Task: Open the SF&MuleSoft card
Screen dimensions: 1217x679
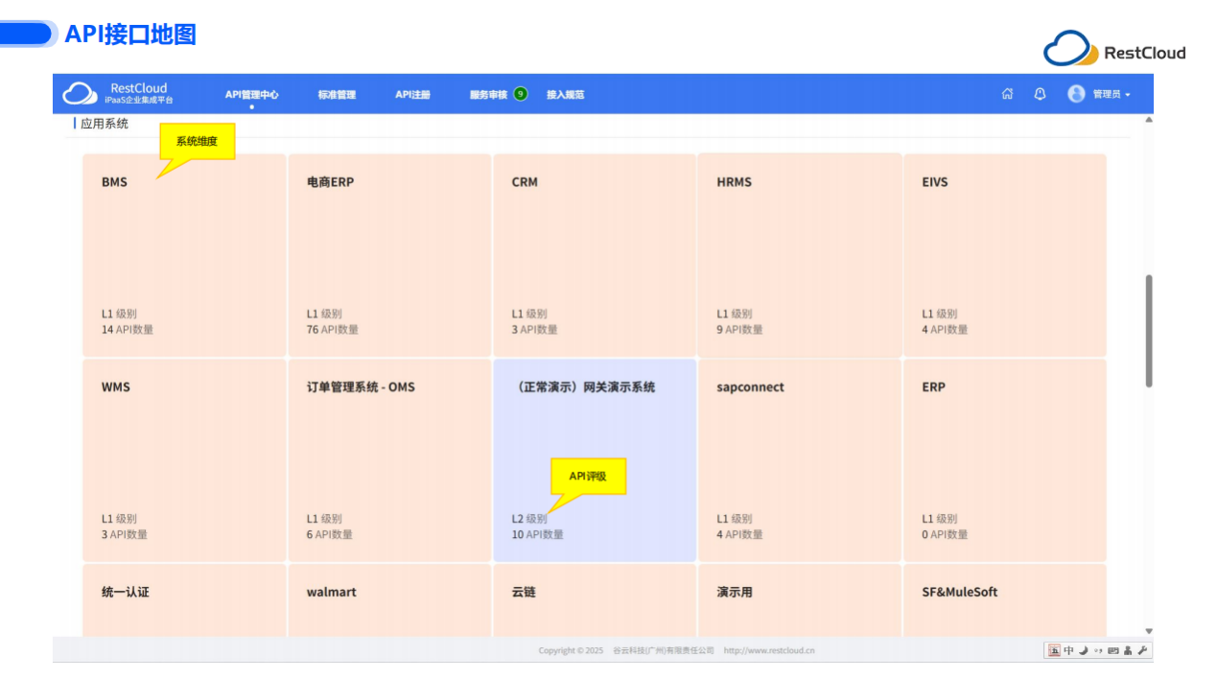Action: [x=1005, y=600]
